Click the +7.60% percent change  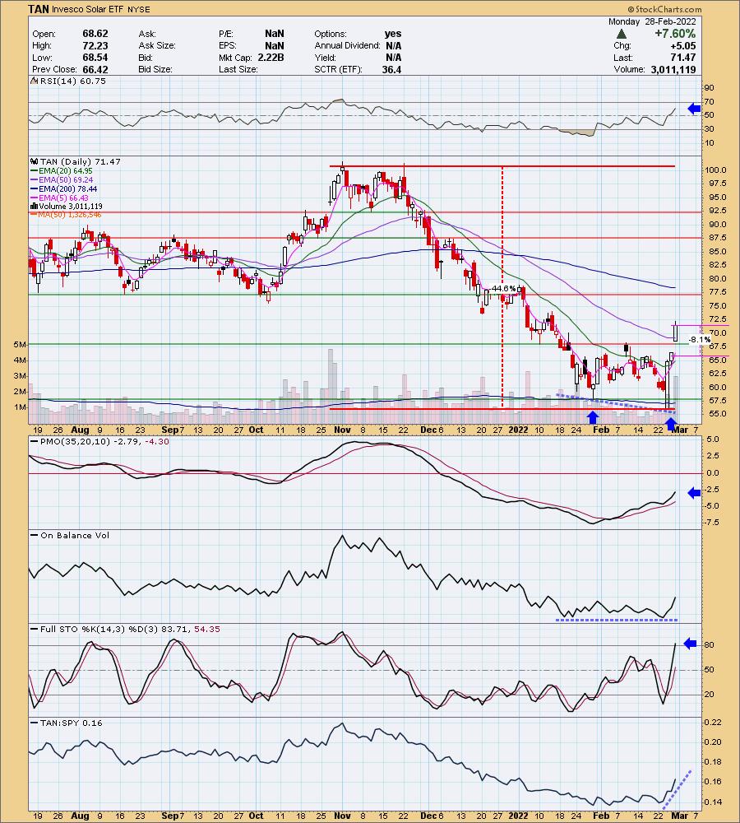click(x=675, y=34)
